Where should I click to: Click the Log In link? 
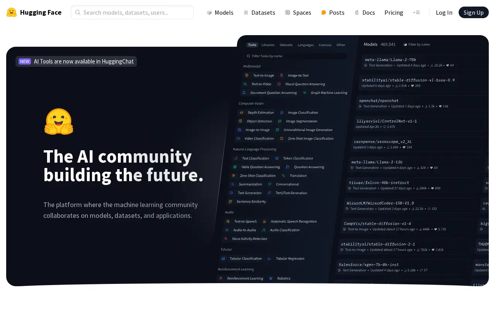pyautogui.click(x=444, y=12)
